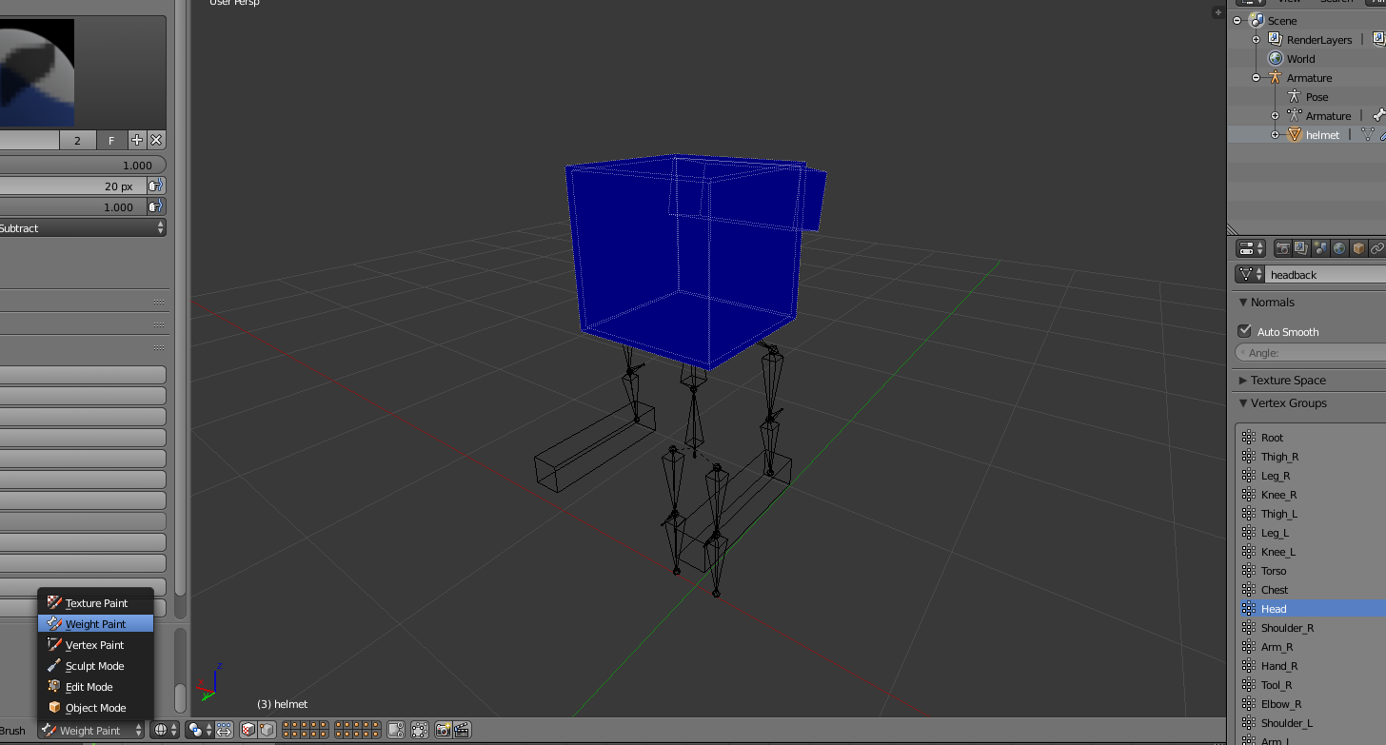Open the viewport shading dropdown
1386x745 pixels.
click(165, 730)
